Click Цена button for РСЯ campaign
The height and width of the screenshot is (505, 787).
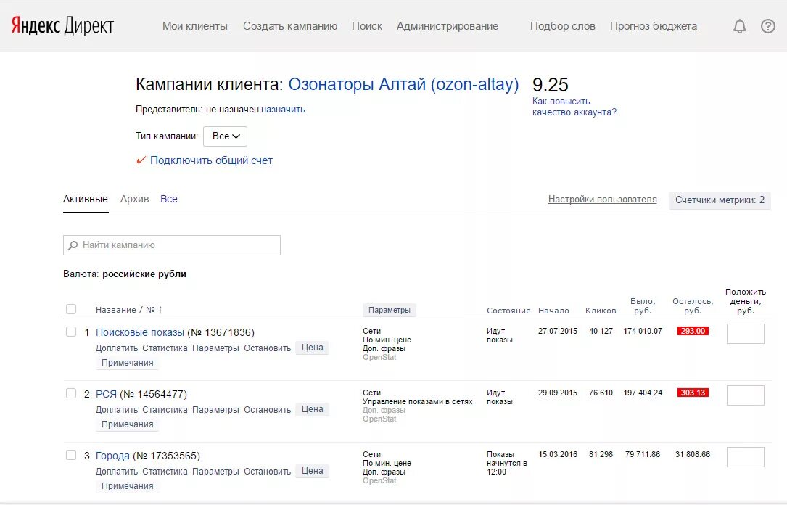312,409
